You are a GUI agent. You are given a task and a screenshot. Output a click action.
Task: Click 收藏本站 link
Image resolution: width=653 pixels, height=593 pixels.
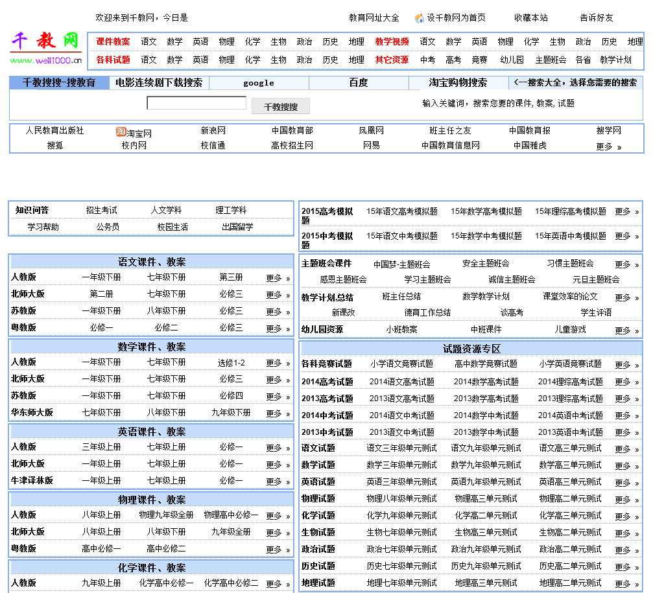click(530, 18)
